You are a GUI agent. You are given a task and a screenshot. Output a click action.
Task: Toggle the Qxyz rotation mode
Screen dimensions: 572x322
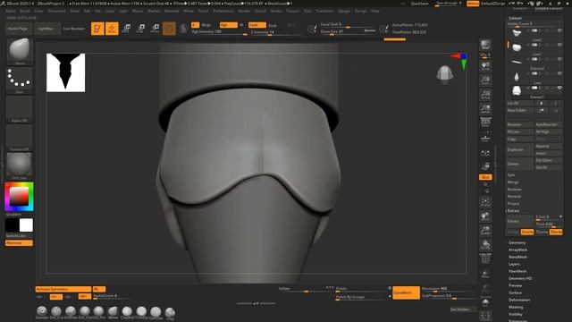pos(485,177)
